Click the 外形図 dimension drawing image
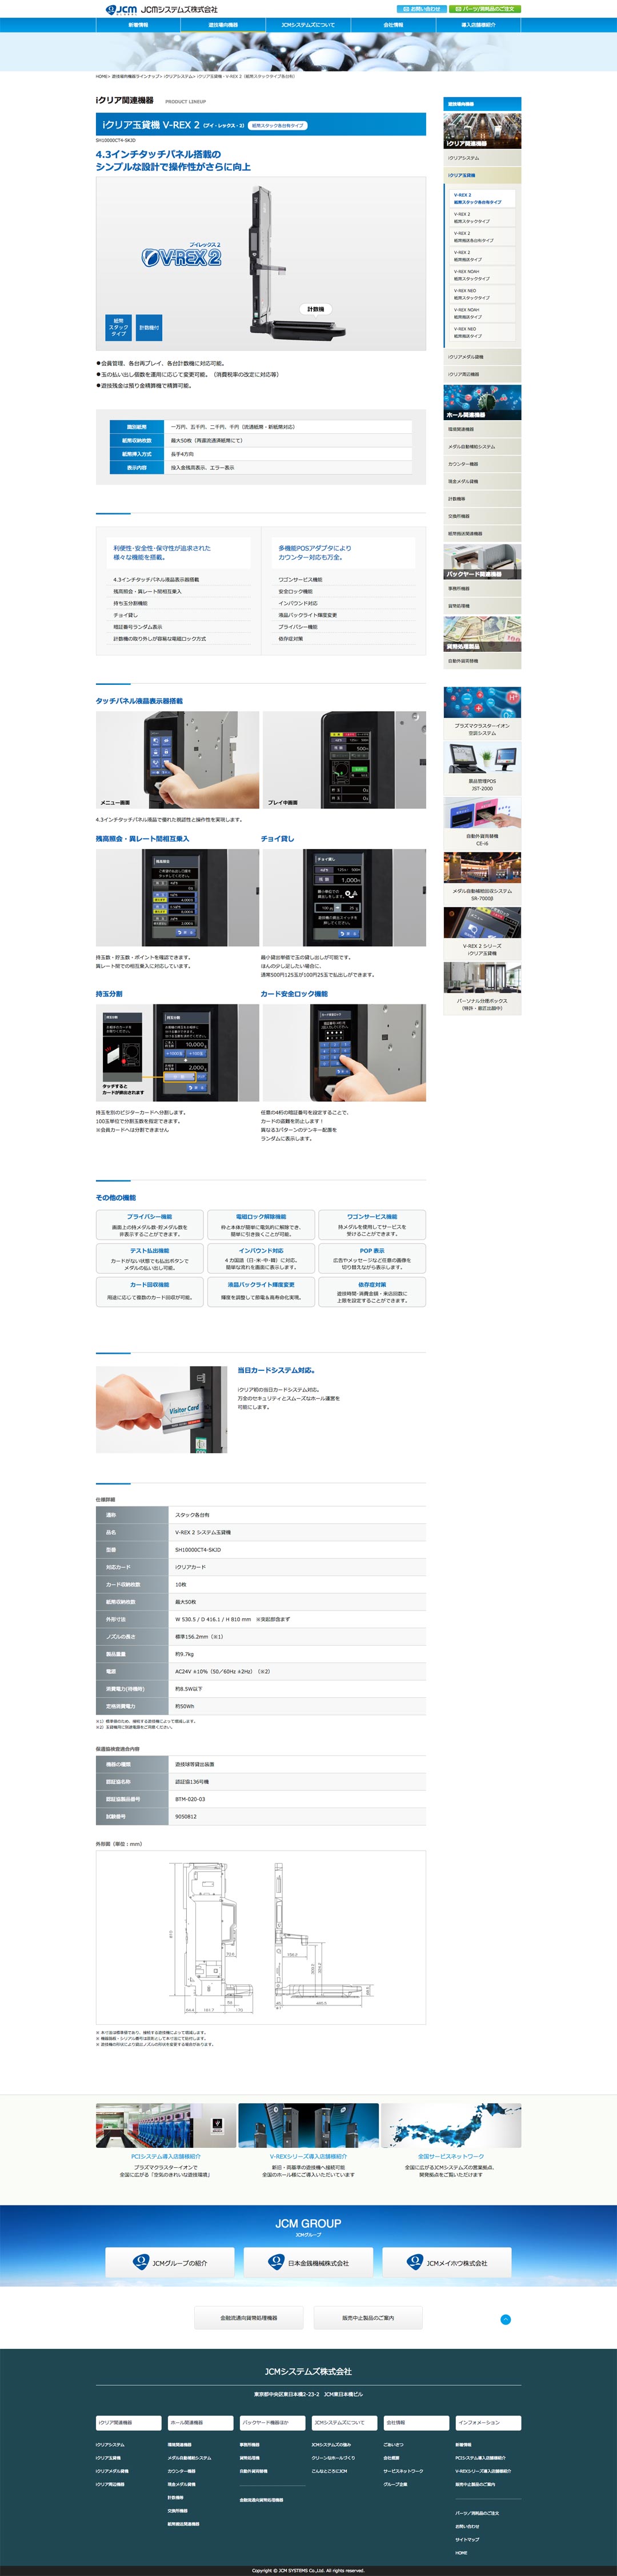Viewport: 617px width, 2576px height. tap(261, 1937)
